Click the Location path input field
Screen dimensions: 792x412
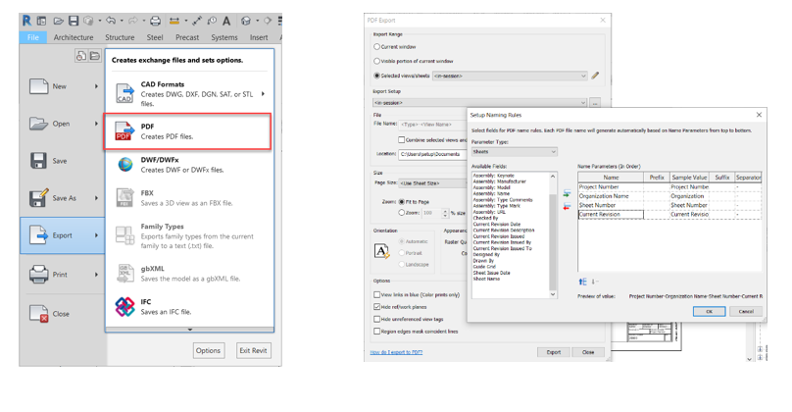coord(432,154)
